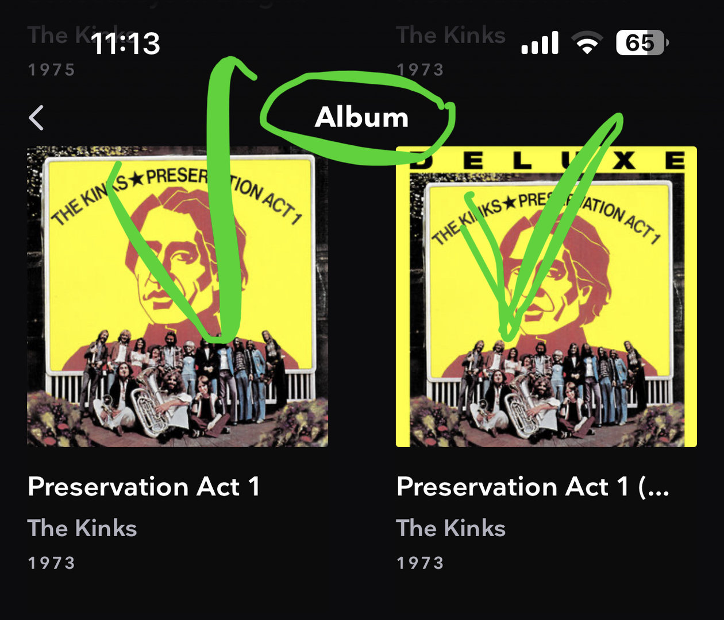Image resolution: width=724 pixels, height=620 pixels.
Task: Open the untruncated Preservation Act 1 title
Action: click(x=144, y=487)
